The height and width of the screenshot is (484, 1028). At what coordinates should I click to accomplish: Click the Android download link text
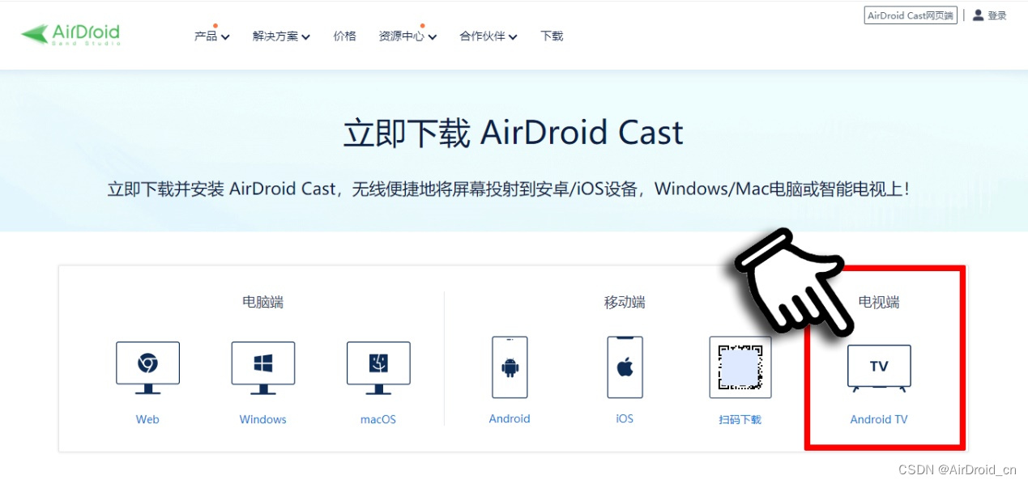click(510, 418)
